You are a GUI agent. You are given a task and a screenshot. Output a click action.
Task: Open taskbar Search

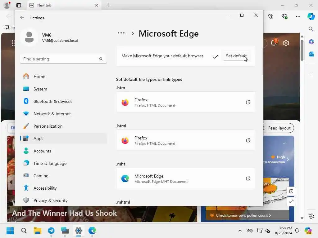click(x=24, y=231)
